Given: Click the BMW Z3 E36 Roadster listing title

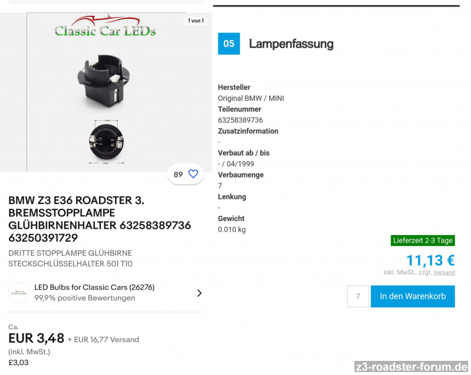Looking at the screenshot, I should [x=99, y=219].
